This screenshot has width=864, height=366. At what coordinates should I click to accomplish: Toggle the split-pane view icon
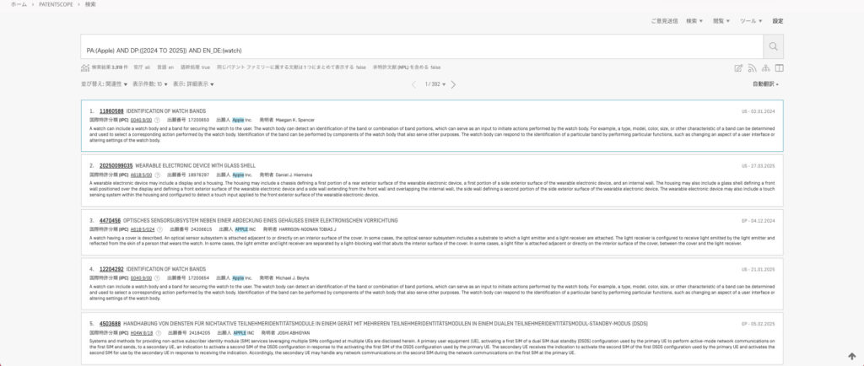point(779,68)
